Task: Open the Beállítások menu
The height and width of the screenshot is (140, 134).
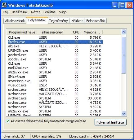Action: click(20, 12)
